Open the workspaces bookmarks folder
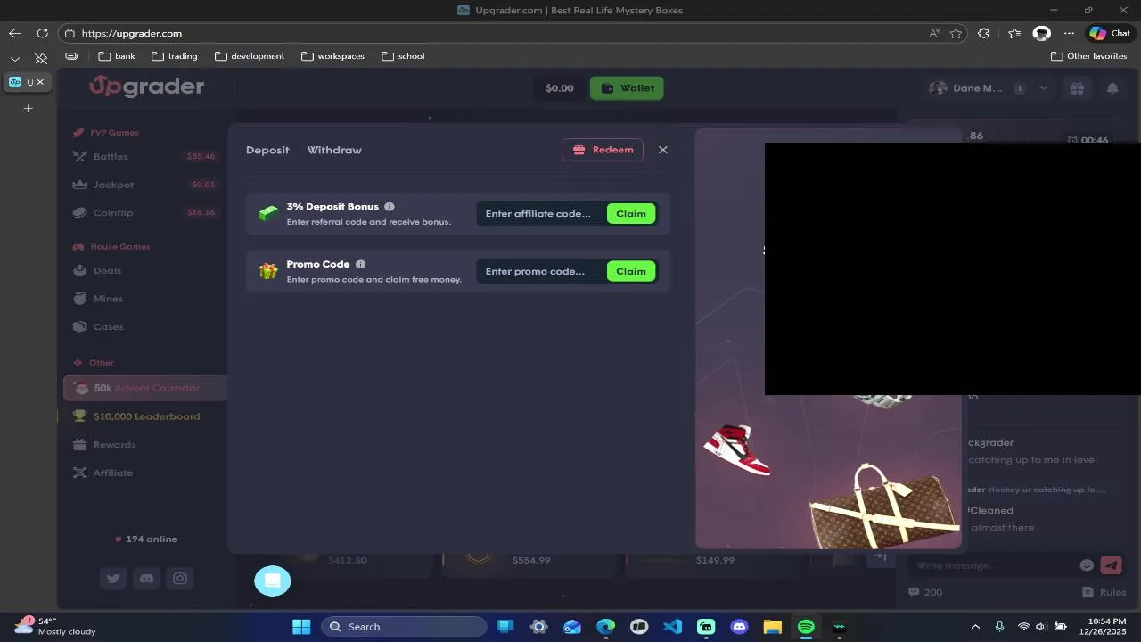Screen dimensions: 1141x642 [x=333, y=56]
